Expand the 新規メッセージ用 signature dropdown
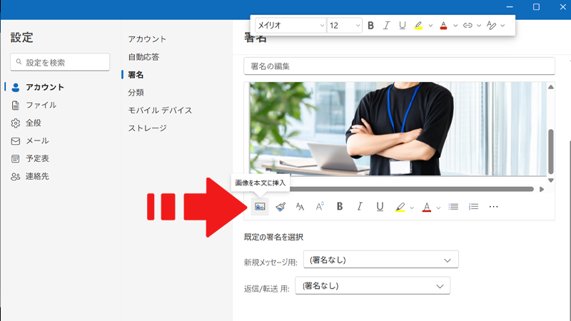The width and height of the screenshot is (571, 321). coord(380,260)
